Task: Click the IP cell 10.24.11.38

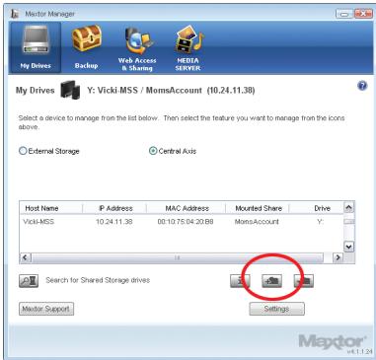Action: [x=113, y=222]
